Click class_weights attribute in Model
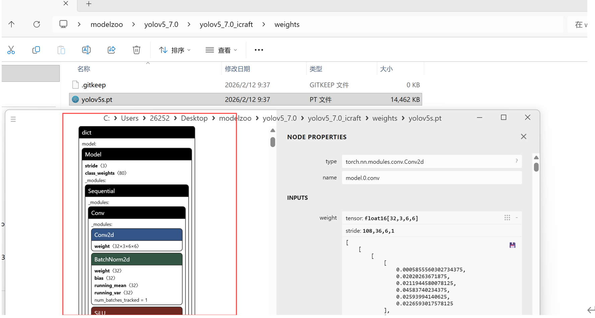 [106, 173]
